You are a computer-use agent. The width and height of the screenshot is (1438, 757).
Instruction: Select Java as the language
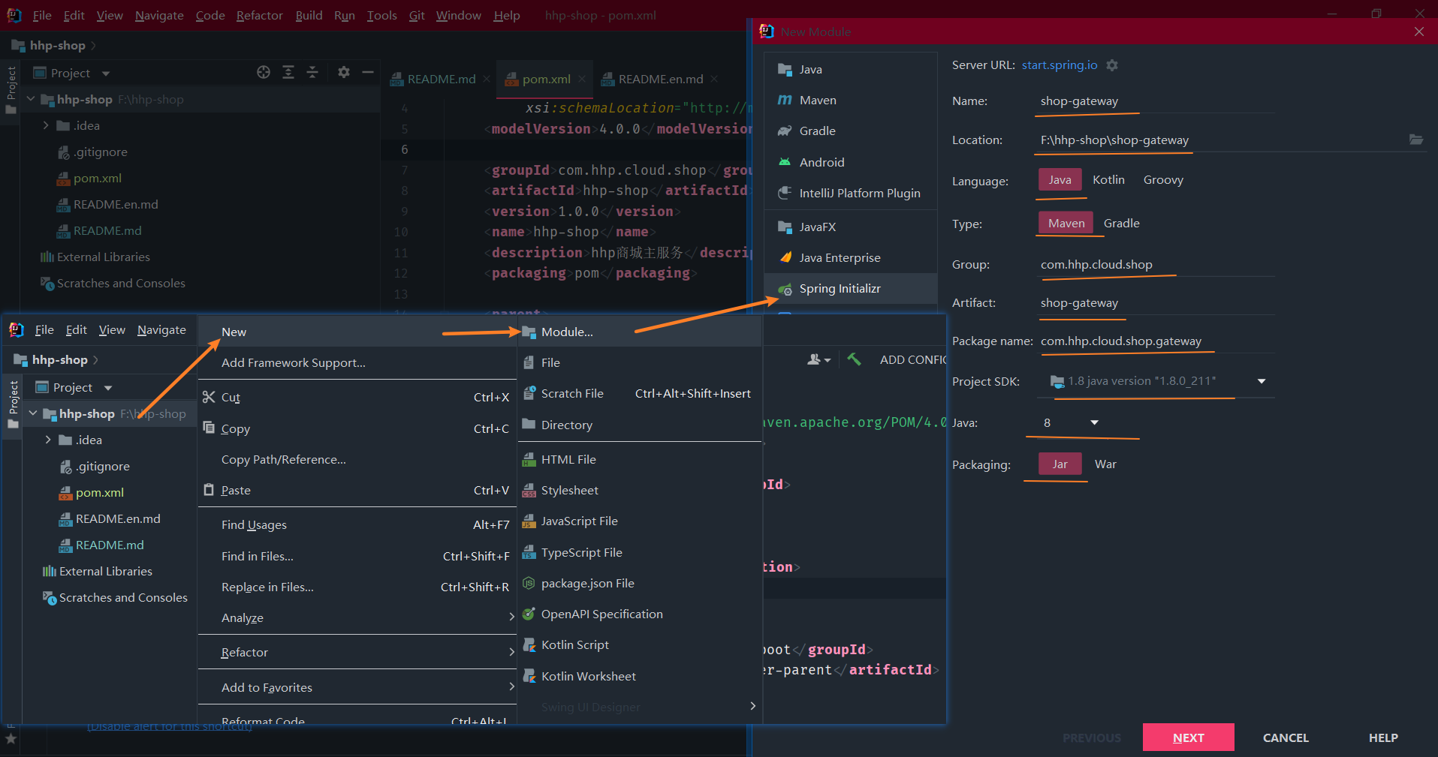[1060, 179]
